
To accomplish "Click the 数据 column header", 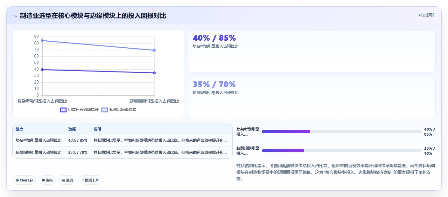I will coord(72,129).
